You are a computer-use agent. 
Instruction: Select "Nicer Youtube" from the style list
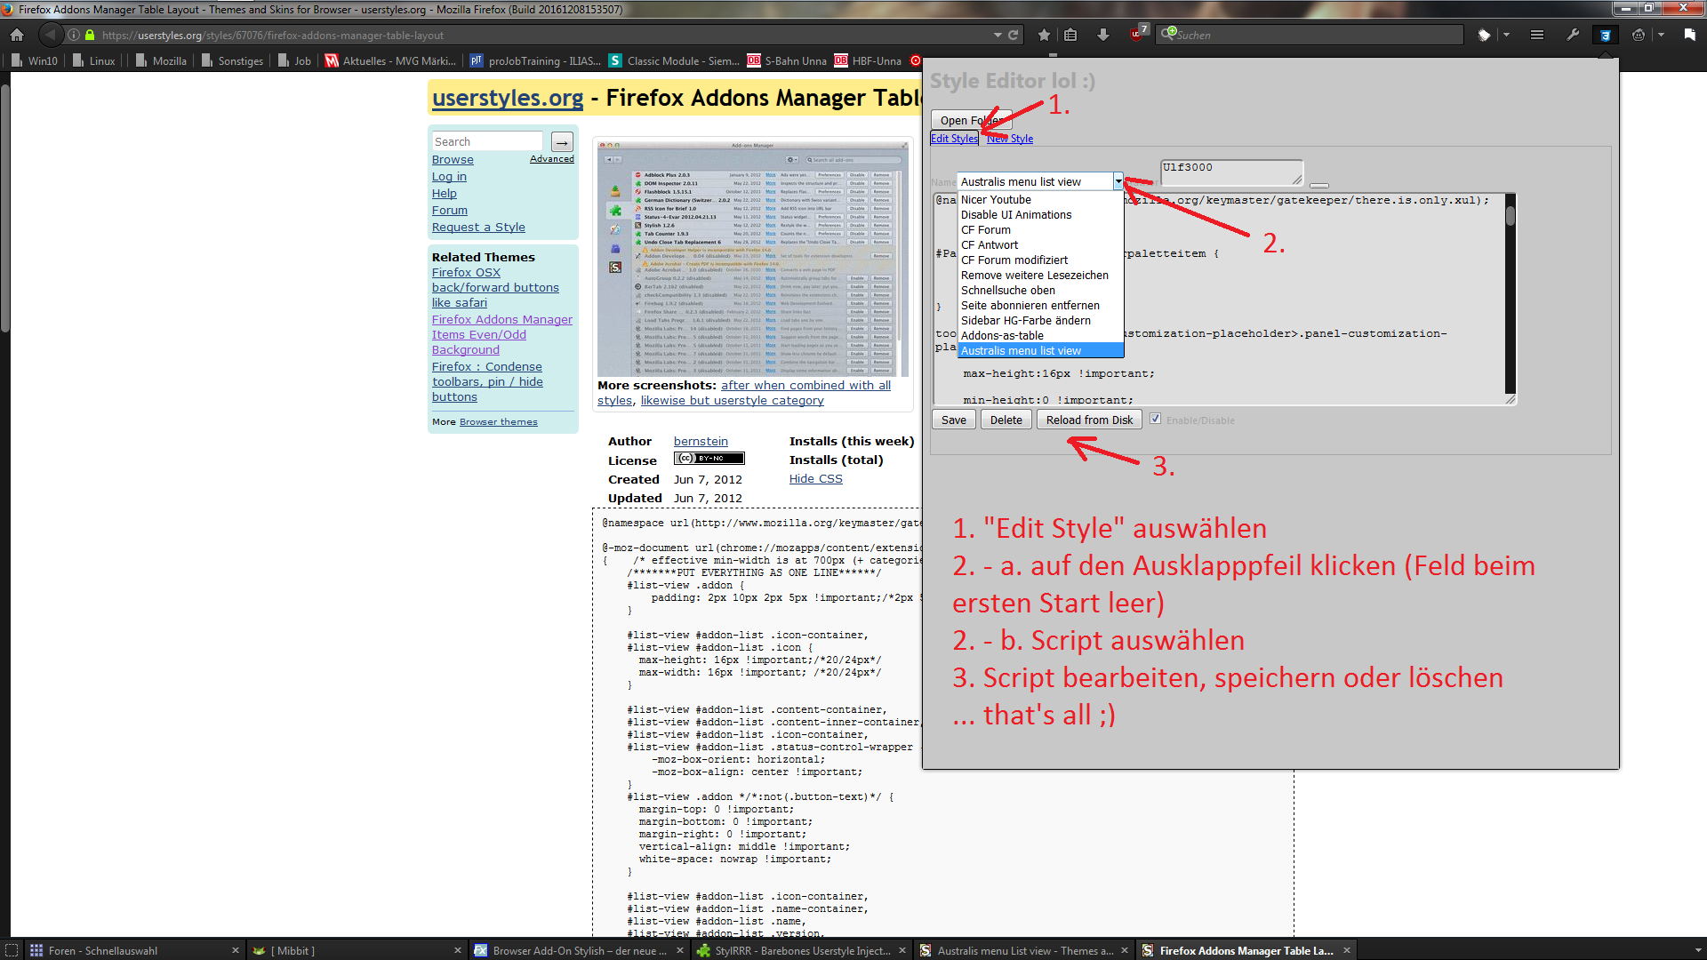996,200
